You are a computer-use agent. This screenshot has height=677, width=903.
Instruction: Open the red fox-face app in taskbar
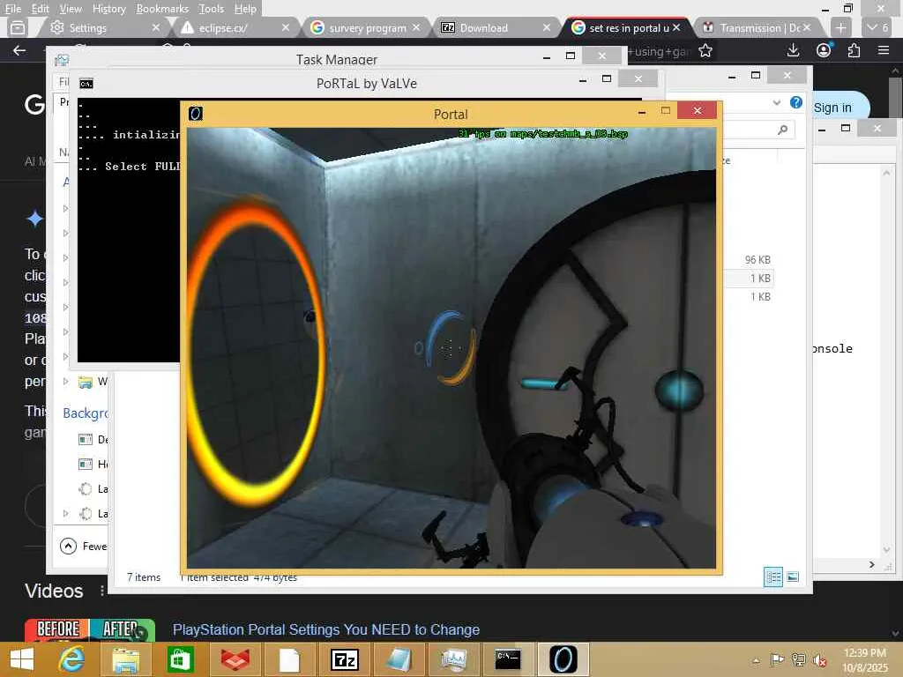point(235,659)
